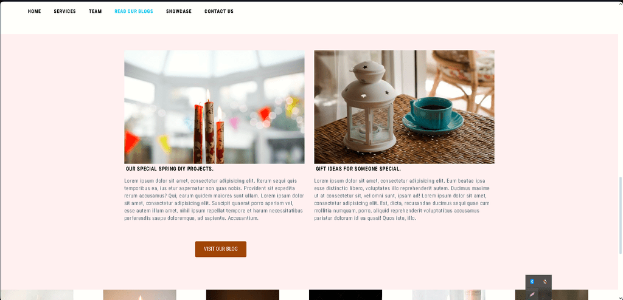This screenshot has width=623, height=300.
Task: Open the candles blog post image
Action: [215, 107]
